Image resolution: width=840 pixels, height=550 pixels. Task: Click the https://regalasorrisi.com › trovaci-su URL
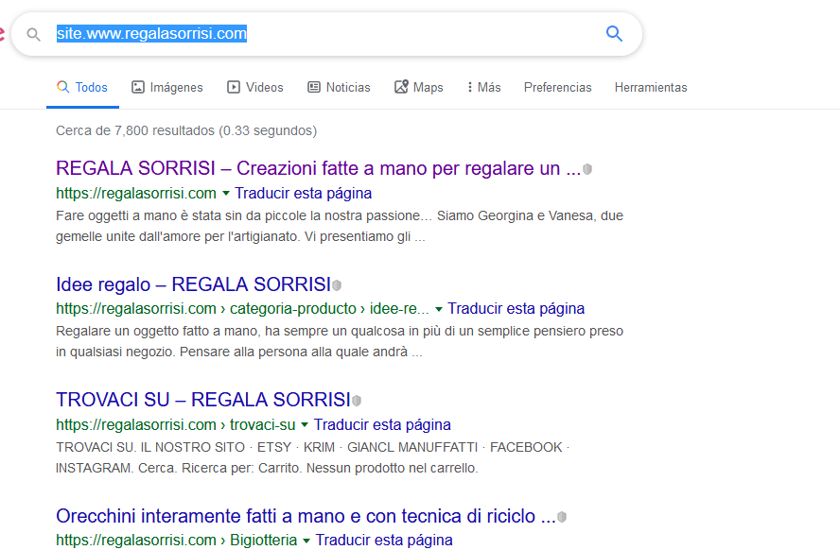click(175, 425)
